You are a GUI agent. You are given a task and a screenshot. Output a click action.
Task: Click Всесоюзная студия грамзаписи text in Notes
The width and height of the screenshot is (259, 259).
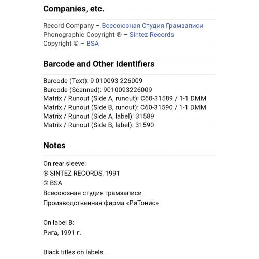[x=92, y=193]
